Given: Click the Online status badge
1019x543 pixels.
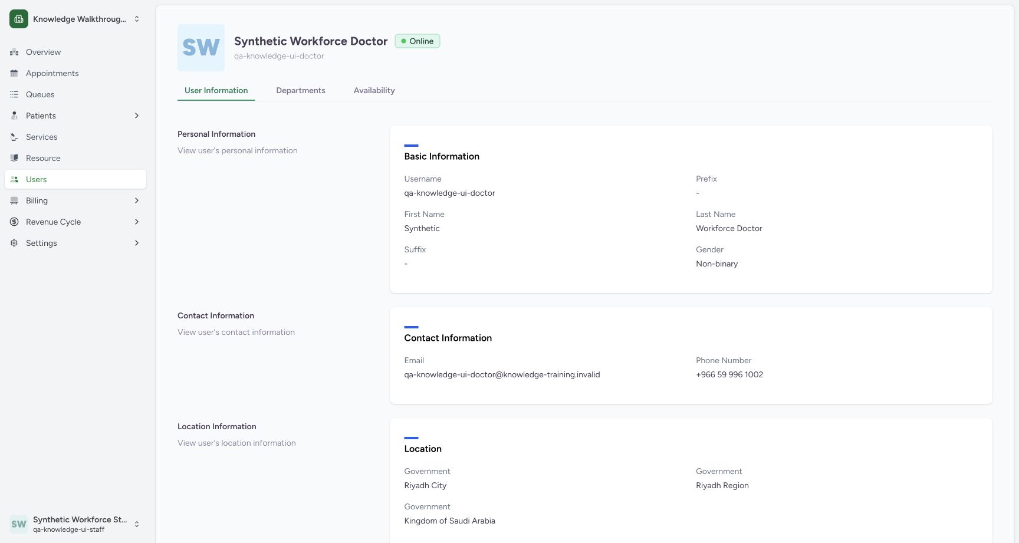Looking at the screenshot, I should (418, 41).
